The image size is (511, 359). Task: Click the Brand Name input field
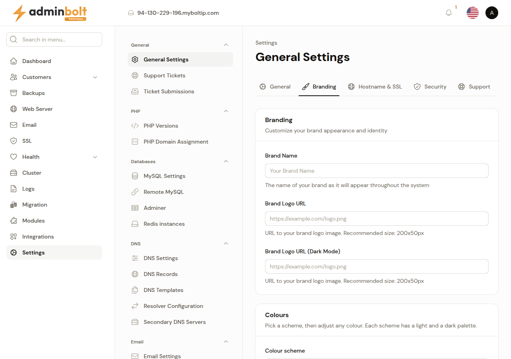click(x=377, y=171)
